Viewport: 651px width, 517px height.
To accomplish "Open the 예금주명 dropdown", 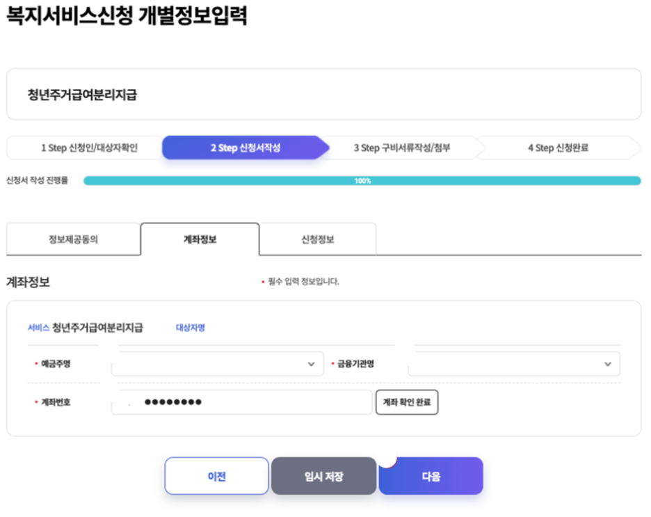I will pos(216,363).
